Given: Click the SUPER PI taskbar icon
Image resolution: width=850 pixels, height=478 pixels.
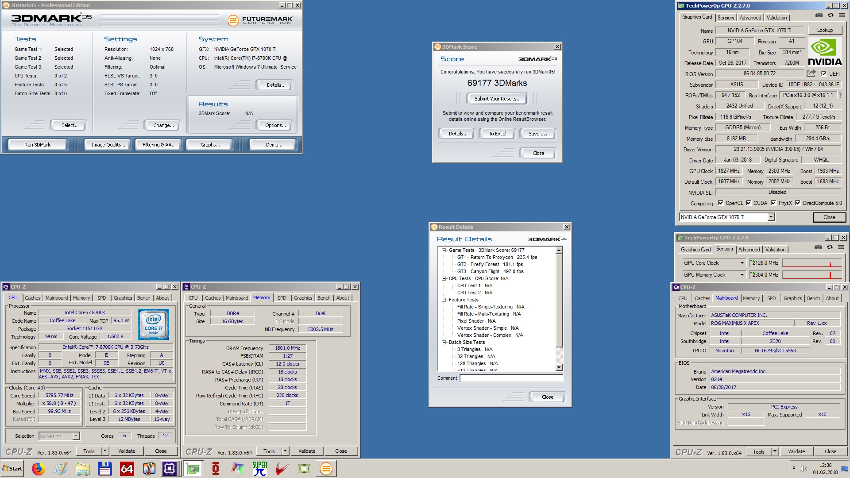Looking at the screenshot, I should click(x=260, y=468).
